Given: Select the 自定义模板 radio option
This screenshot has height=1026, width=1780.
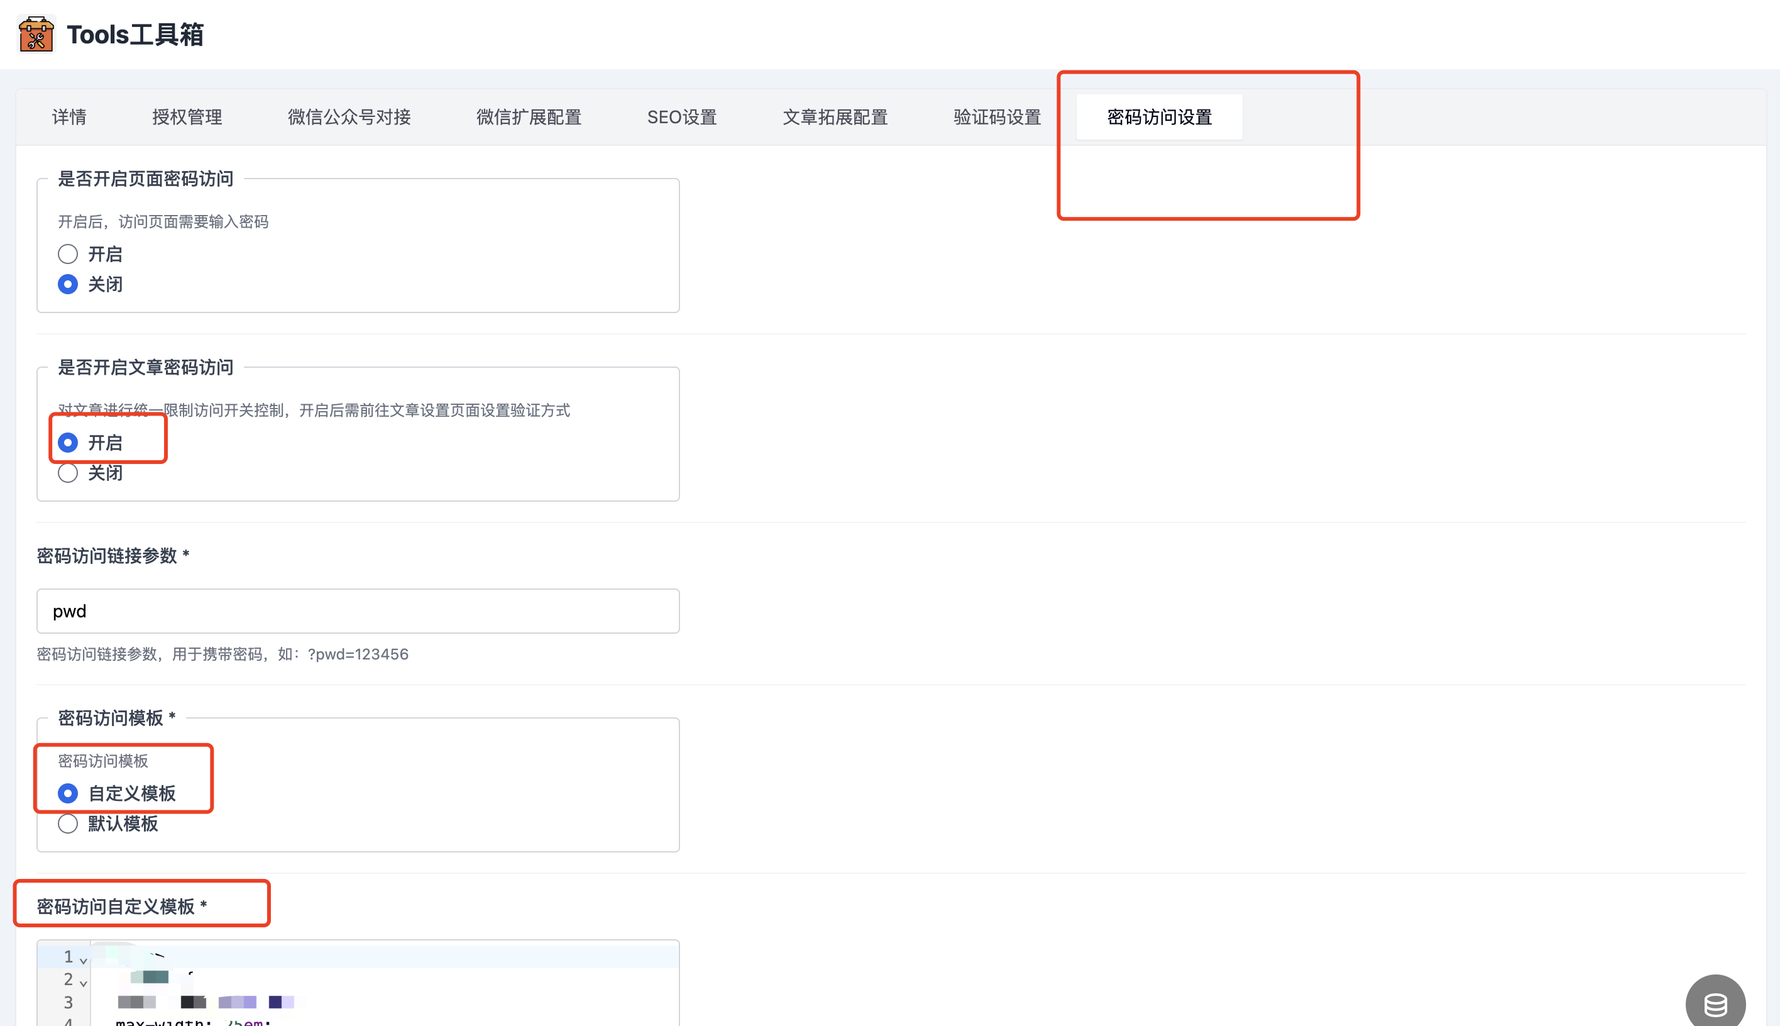Looking at the screenshot, I should click(68, 793).
